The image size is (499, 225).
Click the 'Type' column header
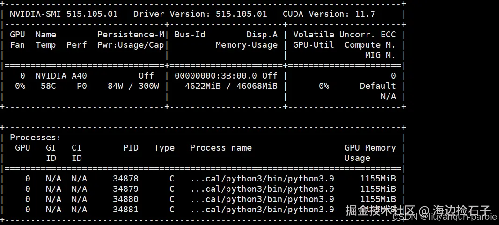164,148
